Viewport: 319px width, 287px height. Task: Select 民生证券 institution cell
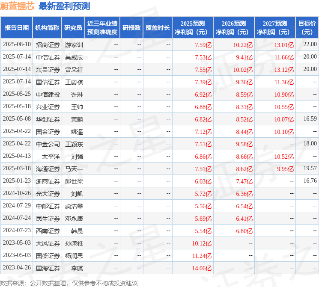tap(48, 218)
